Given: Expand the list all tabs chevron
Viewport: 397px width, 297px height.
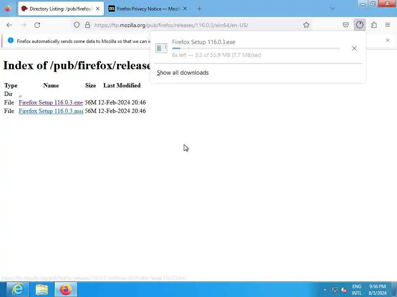Looking at the screenshot, I should [333, 9].
